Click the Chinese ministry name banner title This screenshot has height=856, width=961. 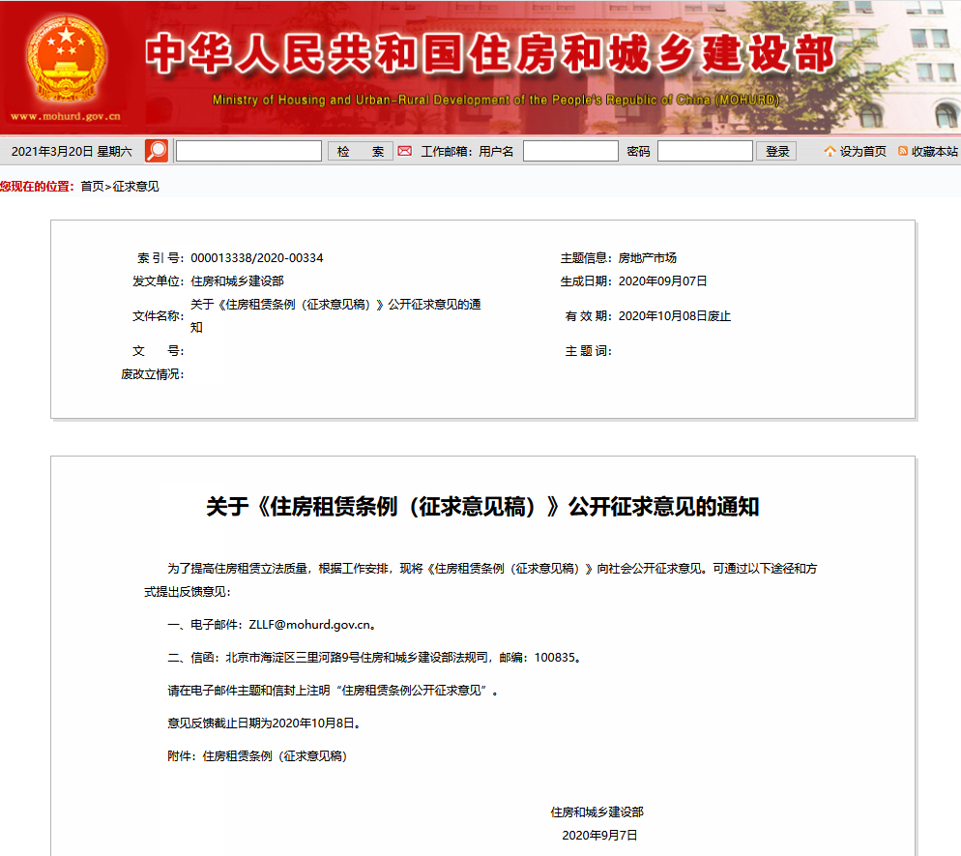pos(489,56)
